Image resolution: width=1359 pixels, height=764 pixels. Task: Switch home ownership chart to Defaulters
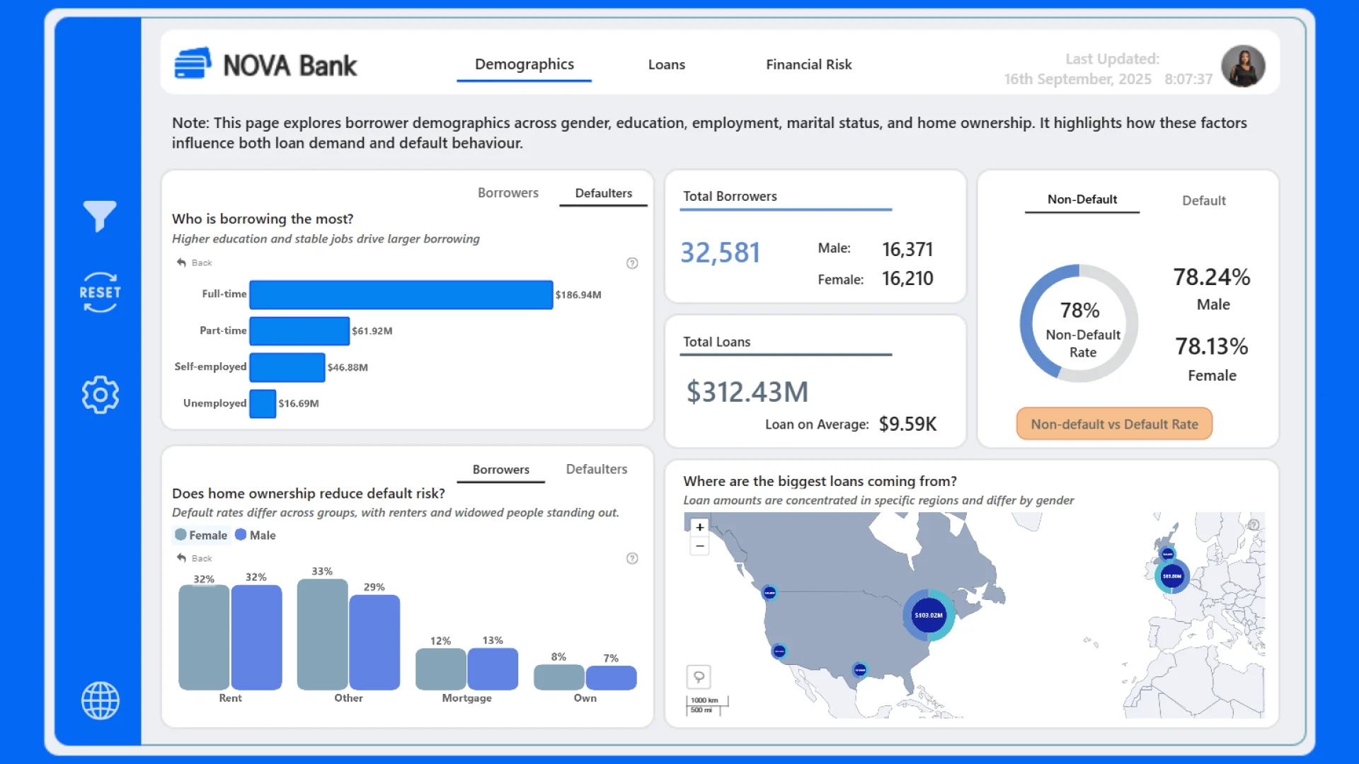click(x=596, y=469)
